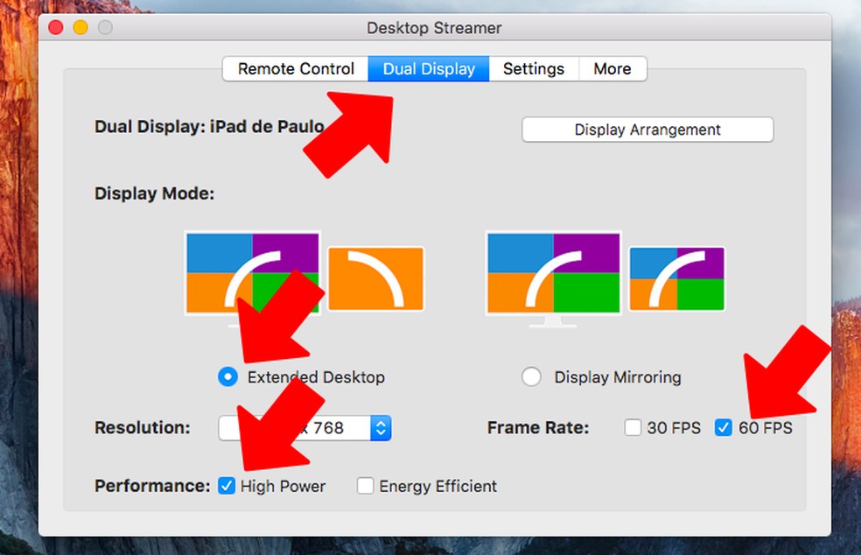
Task: Select the Dual Display tab
Action: (x=429, y=69)
